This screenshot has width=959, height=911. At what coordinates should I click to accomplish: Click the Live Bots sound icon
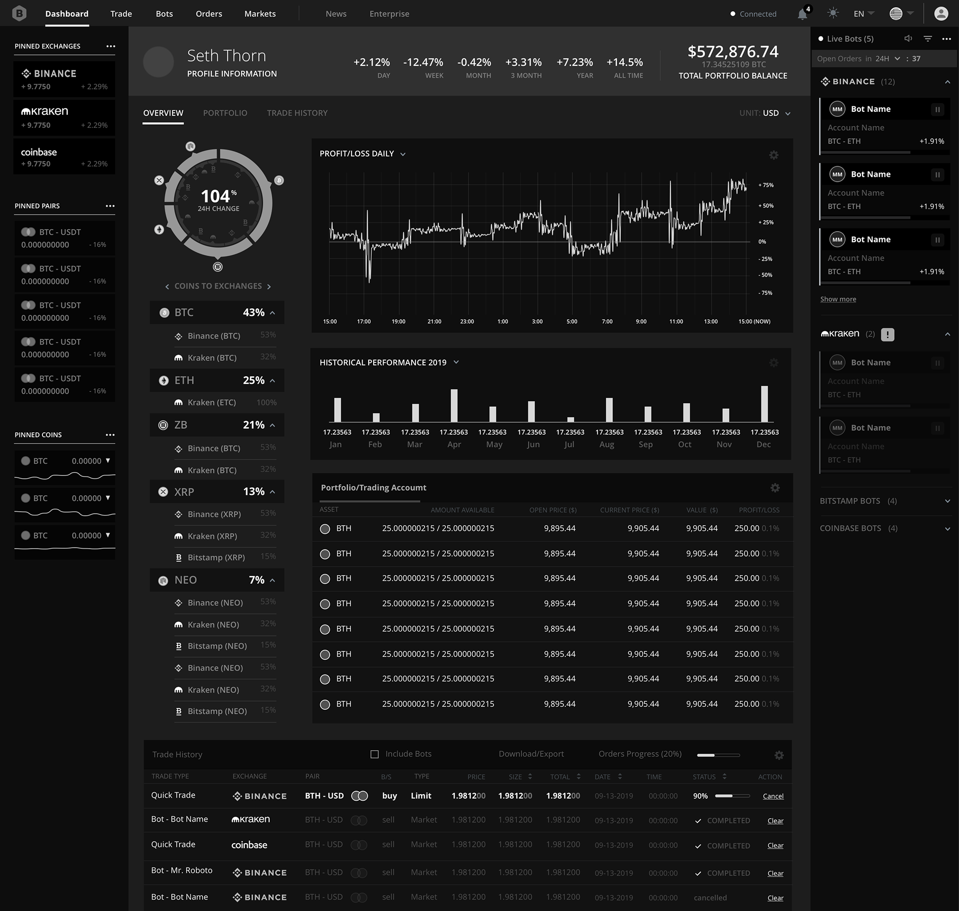click(x=908, y=38)
